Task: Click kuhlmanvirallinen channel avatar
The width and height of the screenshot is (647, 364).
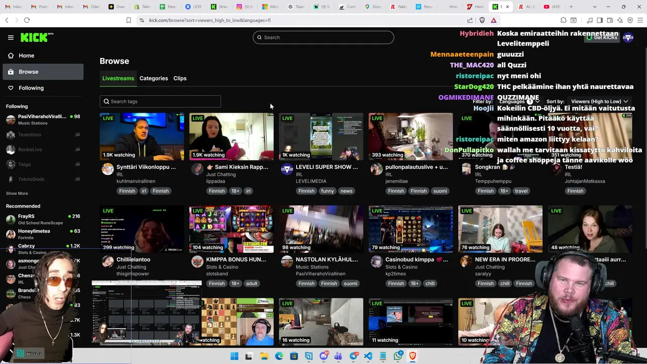Action: [x=108, y=169]
